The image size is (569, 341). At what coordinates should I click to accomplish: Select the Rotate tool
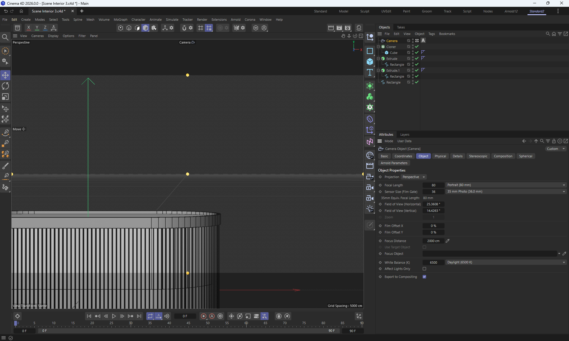(5, 86)
